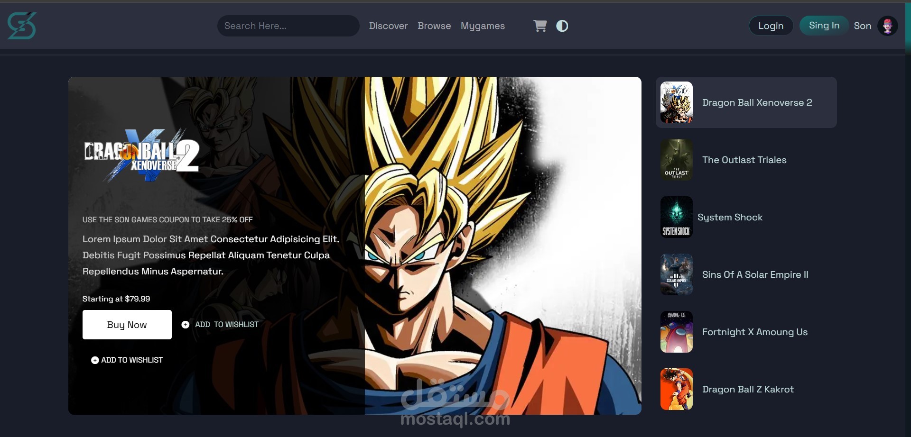Screen dimensions: 911x437
Task: Click the Son username in the header
Action: pos(863,26)
